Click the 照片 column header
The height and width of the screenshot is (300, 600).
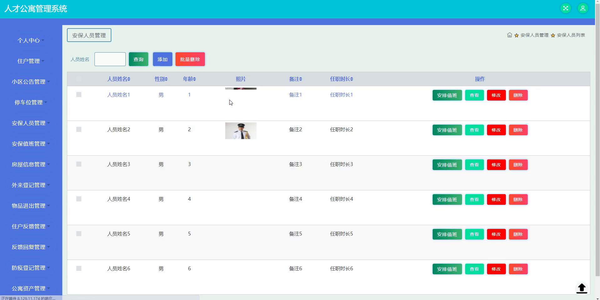click(241, 79)
